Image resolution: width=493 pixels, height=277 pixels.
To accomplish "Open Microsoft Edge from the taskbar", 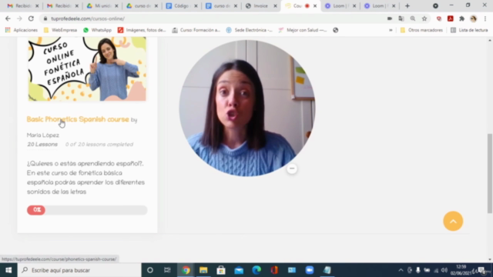I will coord(257,270).
